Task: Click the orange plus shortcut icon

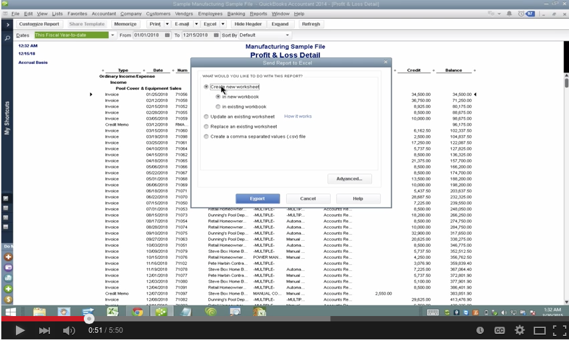Action: 8,257
